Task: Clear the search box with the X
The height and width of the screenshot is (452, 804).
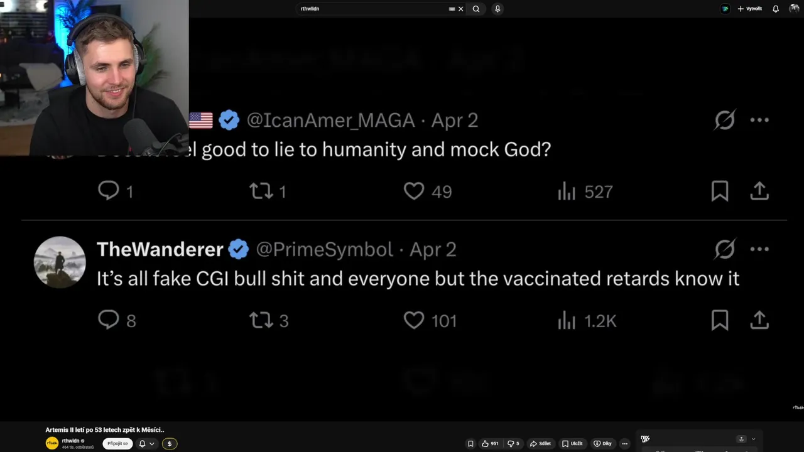Action: [461, 9]
